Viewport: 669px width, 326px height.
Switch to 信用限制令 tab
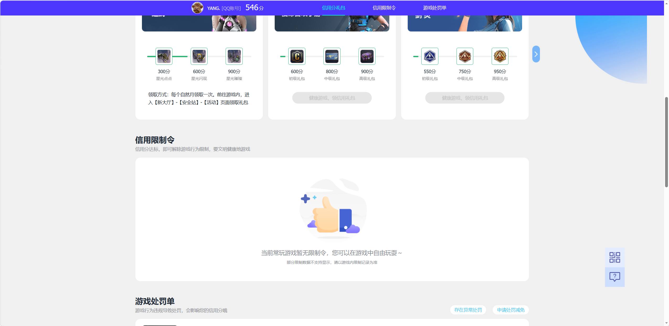[x=384, y=8]
